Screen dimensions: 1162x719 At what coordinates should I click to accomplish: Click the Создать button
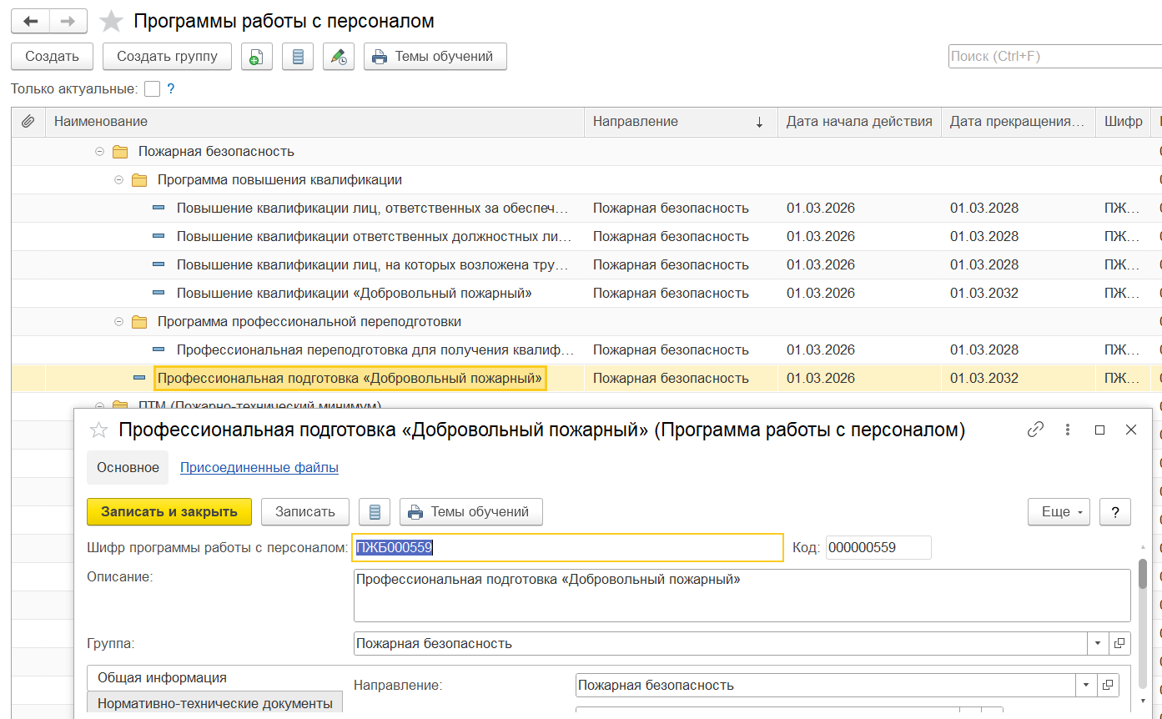tap(52, 57)
